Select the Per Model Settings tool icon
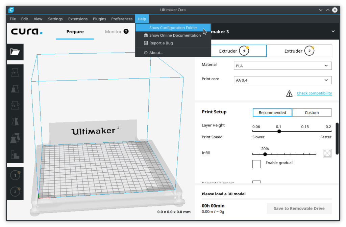346x227 pixels. tap(15, 138)
